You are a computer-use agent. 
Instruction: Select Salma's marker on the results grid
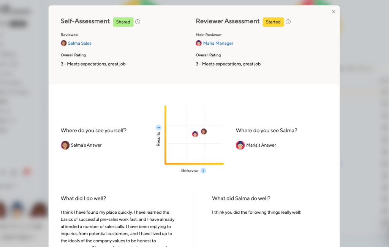[x=204, y=131]
